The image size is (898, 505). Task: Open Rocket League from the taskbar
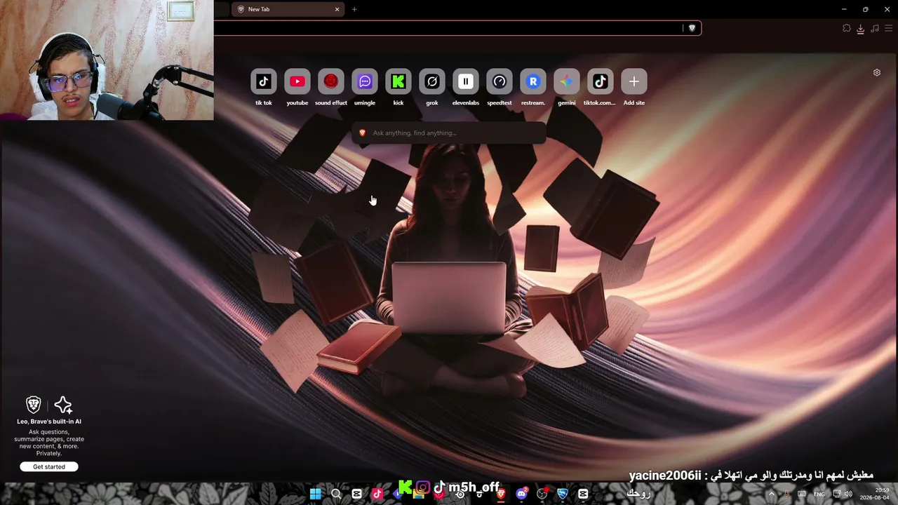[563, 494]
